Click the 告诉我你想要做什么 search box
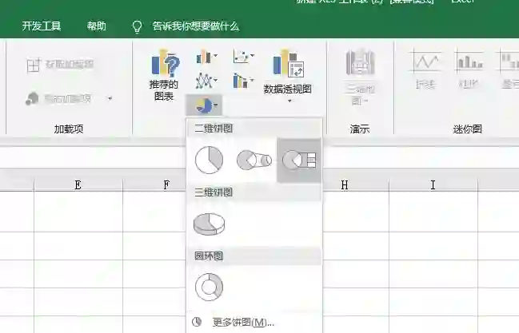 click(196, 26)
